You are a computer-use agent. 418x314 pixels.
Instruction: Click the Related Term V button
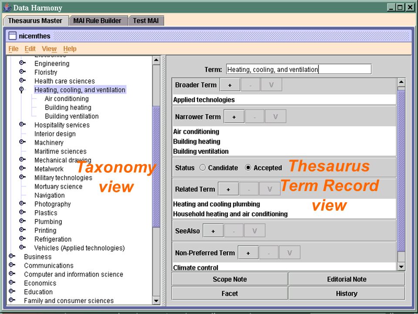point(270,189)
